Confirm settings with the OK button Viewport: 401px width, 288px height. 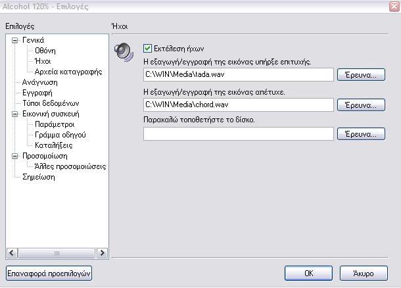coord(309,274)
